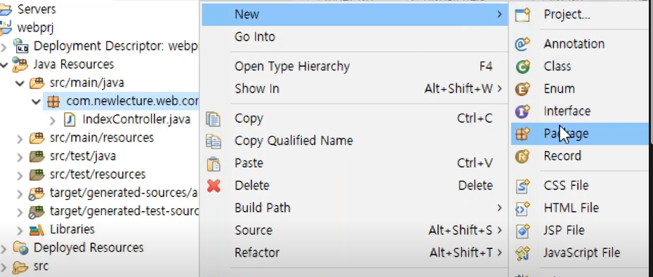Expand the target/generated-sources node
The height and width of the screenshot is (277, 653).
pos(20,194)
